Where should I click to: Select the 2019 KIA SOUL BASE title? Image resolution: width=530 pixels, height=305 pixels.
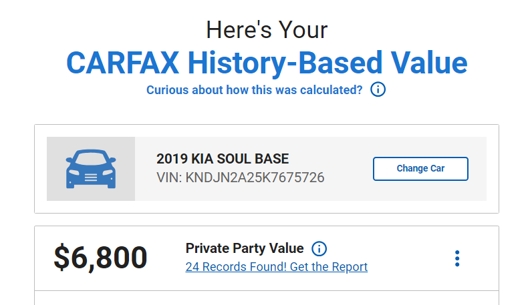223,159
